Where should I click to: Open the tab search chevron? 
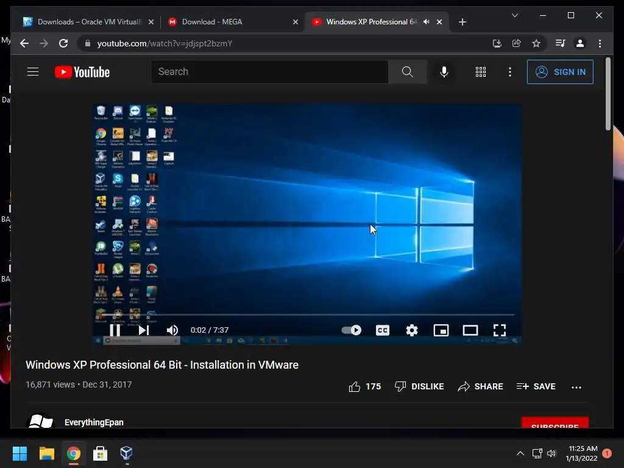(515, 15)
